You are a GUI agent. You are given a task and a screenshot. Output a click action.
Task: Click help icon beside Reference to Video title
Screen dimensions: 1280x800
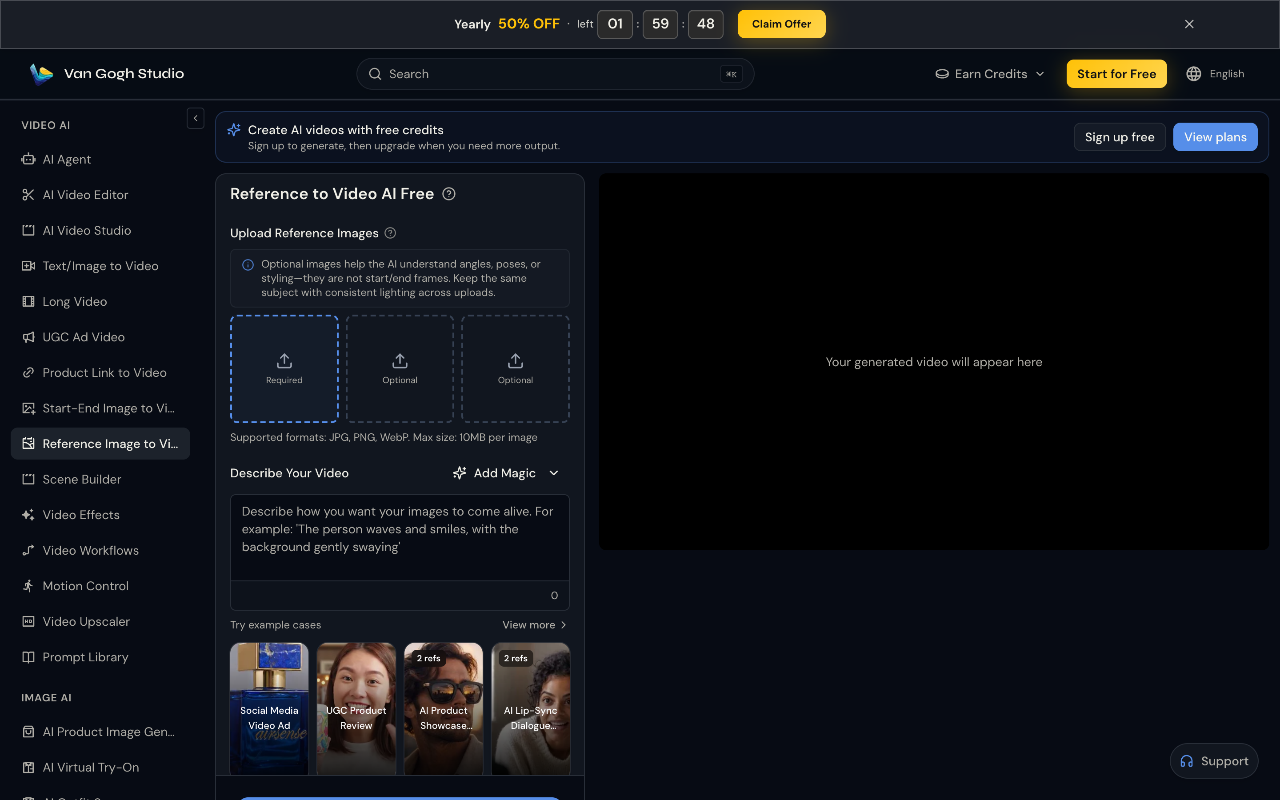(448, 194)
